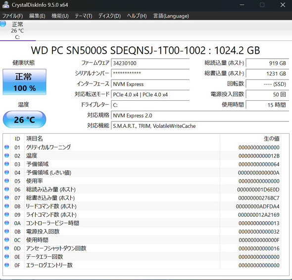The height and width of the screenshot is (280, 292).
Task: Click the 健康状態 label
Action: coord(23,63)
